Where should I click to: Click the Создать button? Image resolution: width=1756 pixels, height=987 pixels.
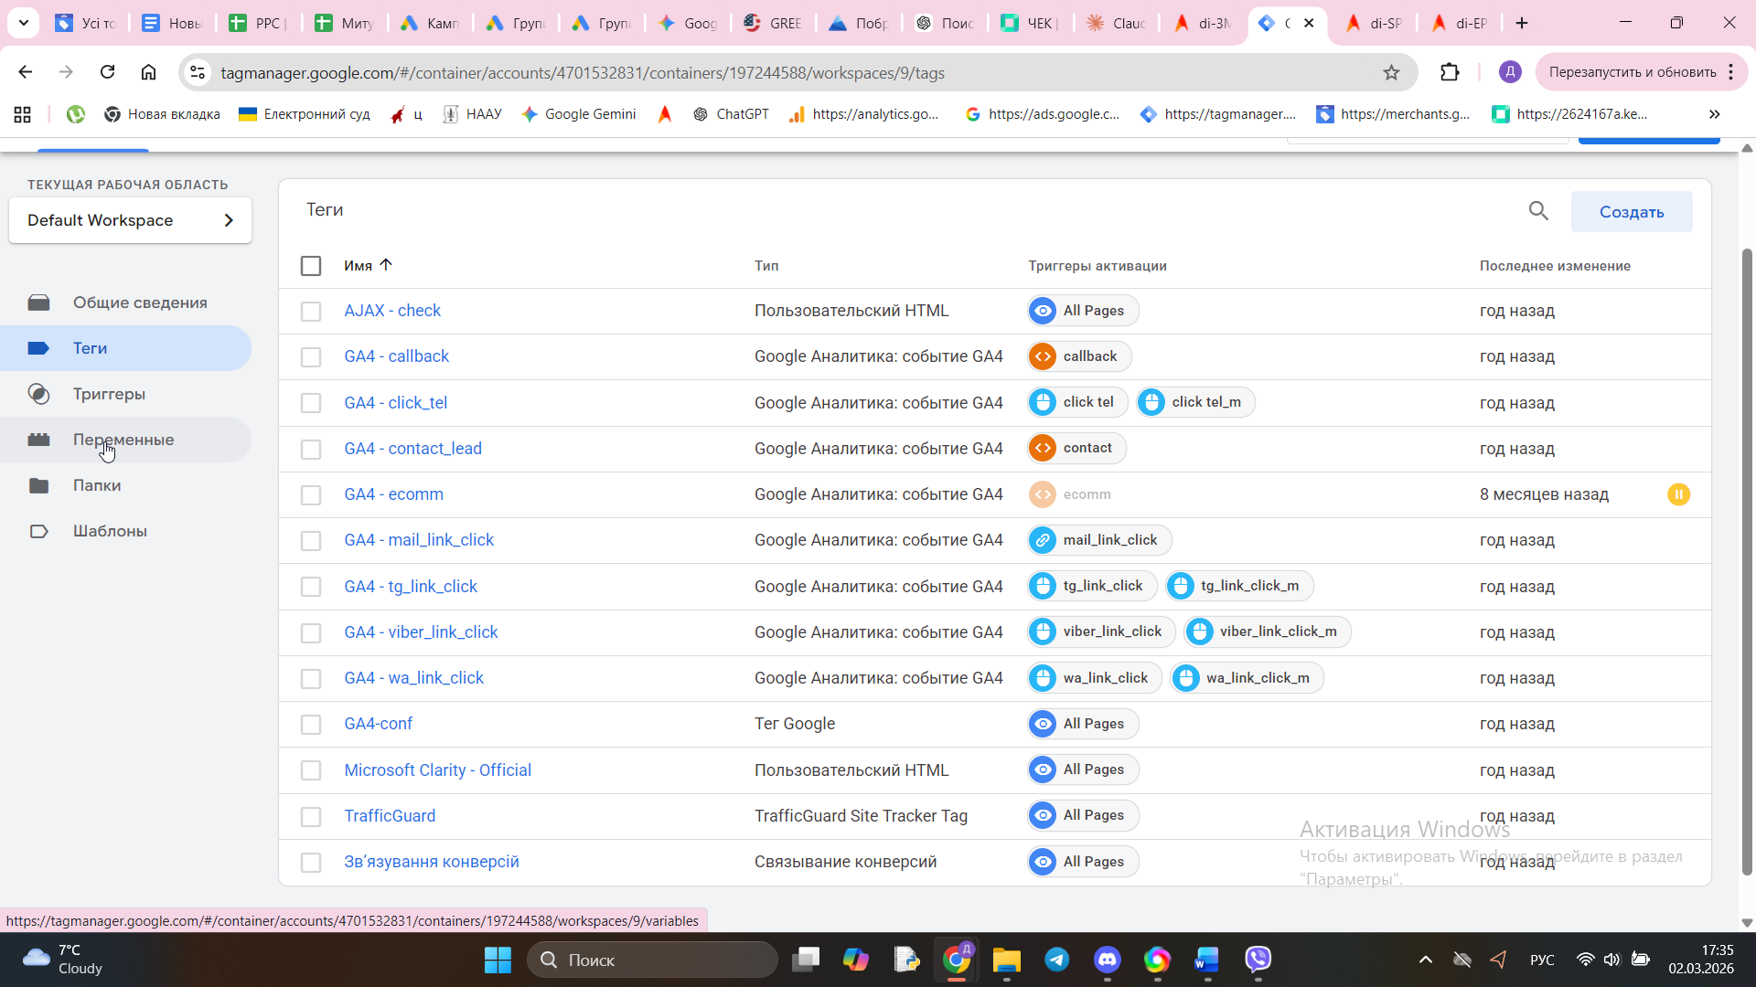[x=1631, y=212]
